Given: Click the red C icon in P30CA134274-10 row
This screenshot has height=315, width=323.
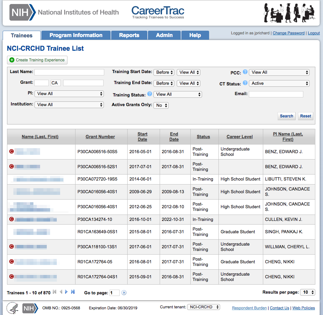Looking at the screenshot, I should click(x=12, y=219).
